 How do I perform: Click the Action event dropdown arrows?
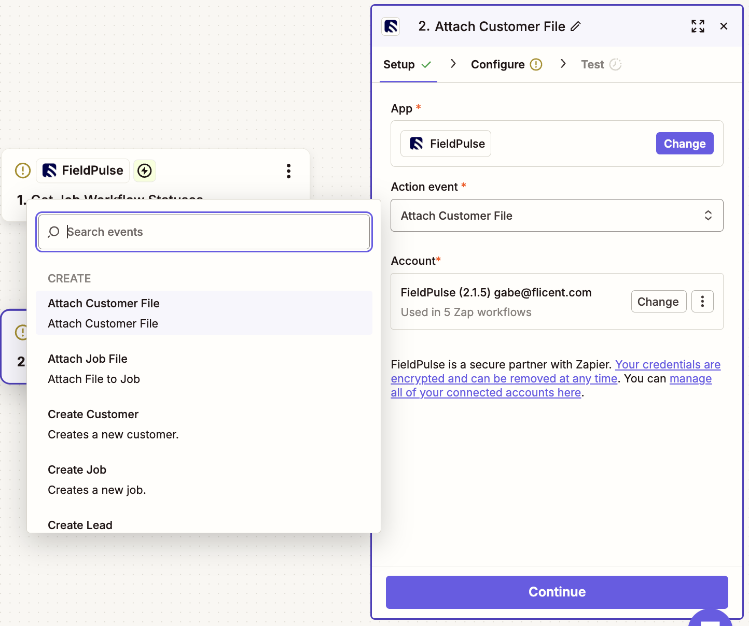[x=708, y=216]
